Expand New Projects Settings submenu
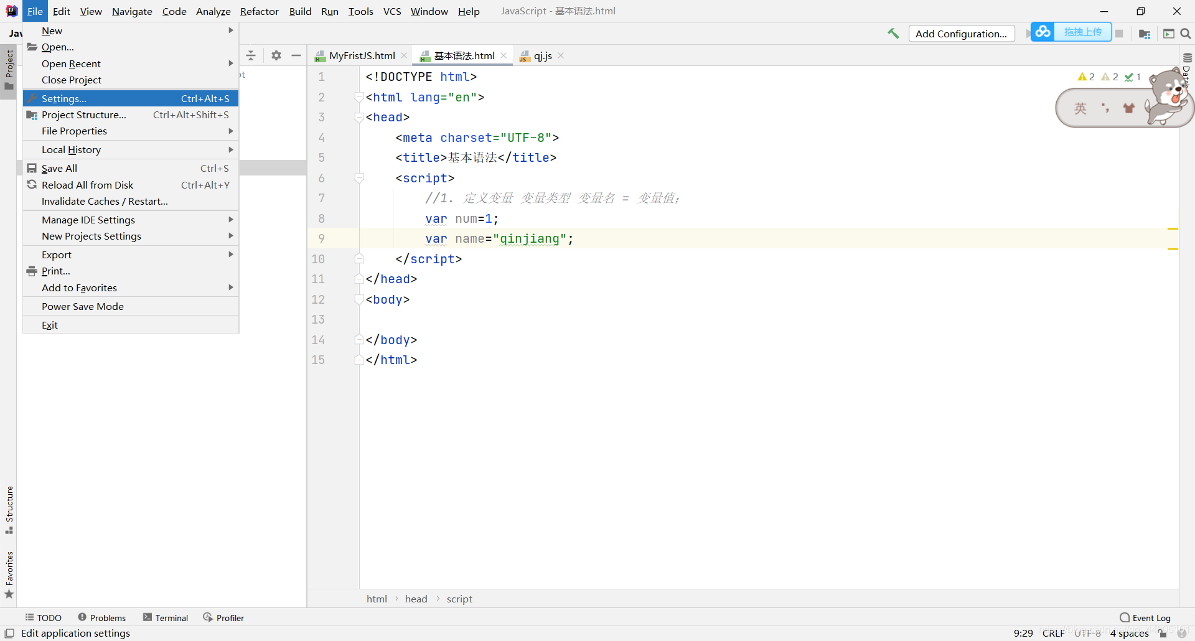This screenshot has height=641, width=1195. pos(131,236)
